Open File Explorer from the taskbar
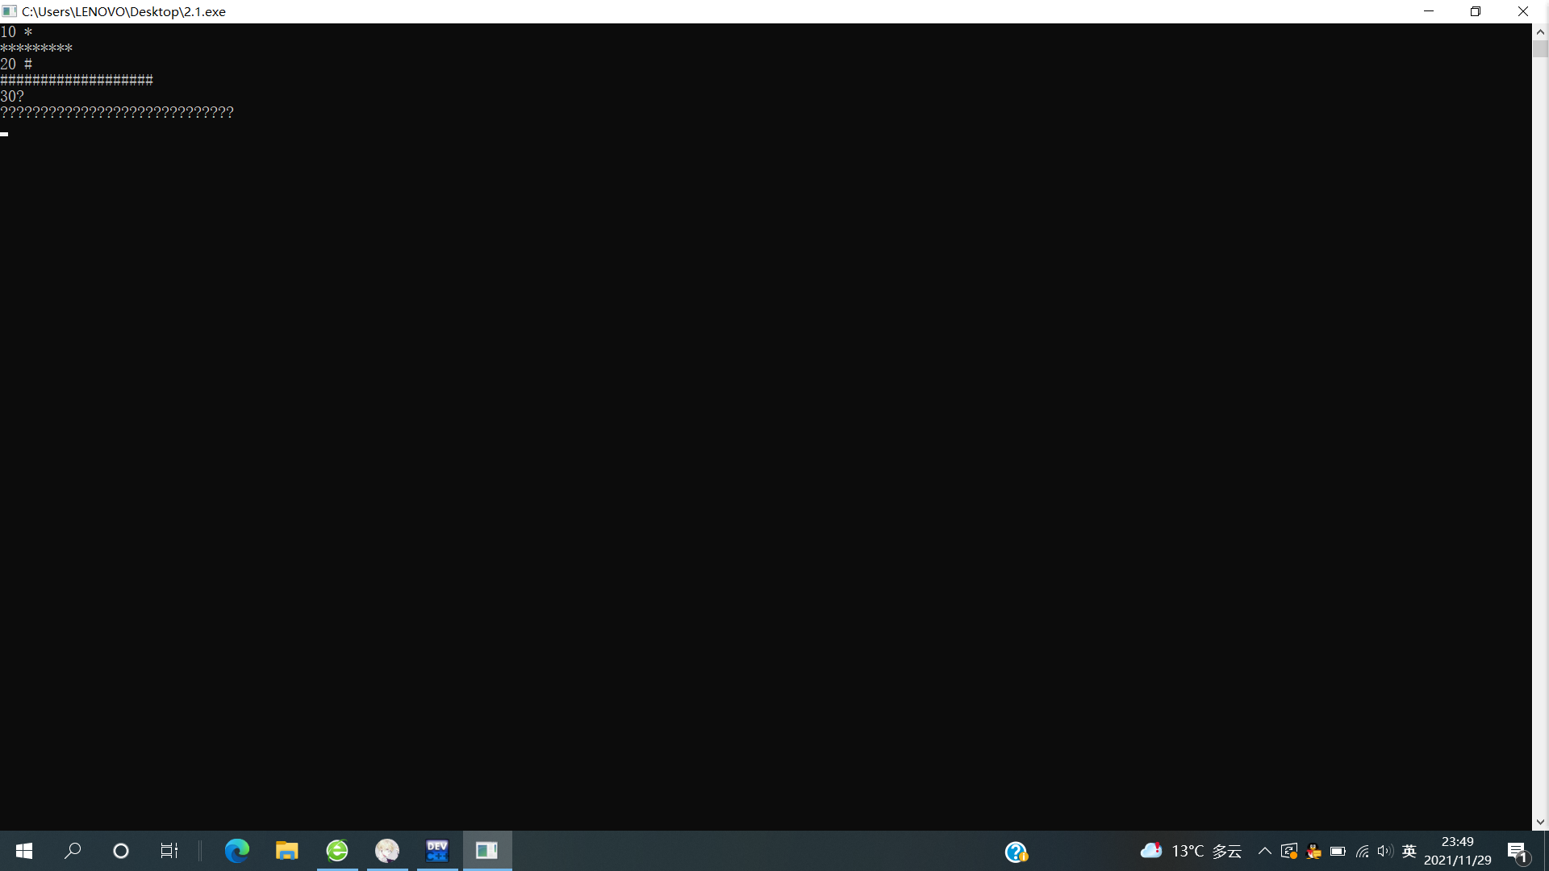 pos(286,851)
